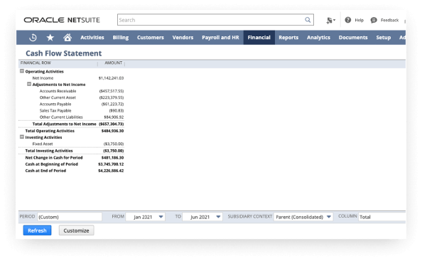
Task: Click the Column Total field
Action: click(x=382, y=217)
